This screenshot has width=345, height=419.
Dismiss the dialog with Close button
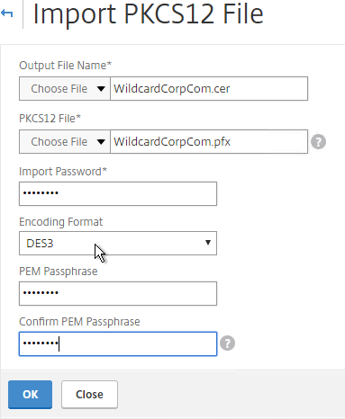point(89,395)
